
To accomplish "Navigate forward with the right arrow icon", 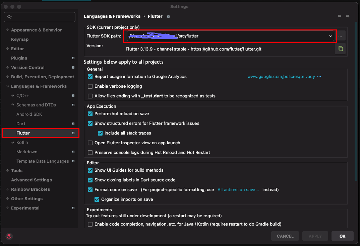I will click(348, 16).
